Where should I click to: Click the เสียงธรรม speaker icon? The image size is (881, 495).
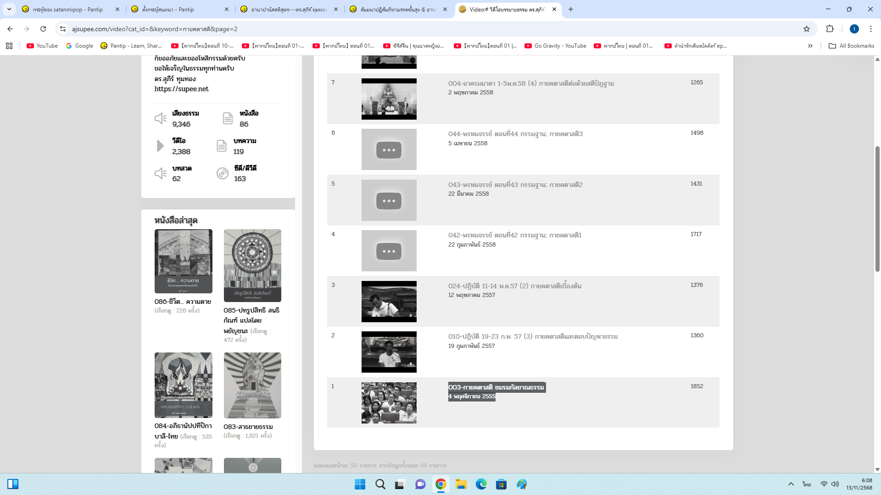click(160, 119)
